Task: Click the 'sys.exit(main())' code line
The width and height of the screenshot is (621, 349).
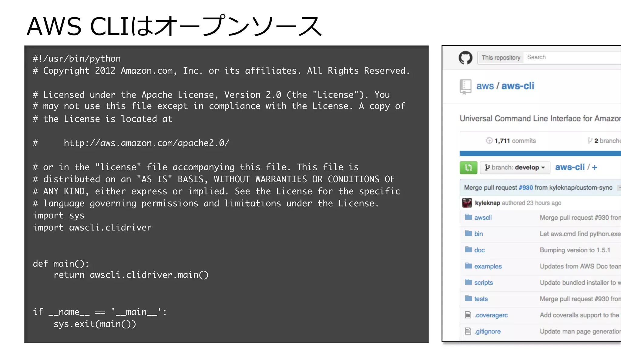Action: 95,324
